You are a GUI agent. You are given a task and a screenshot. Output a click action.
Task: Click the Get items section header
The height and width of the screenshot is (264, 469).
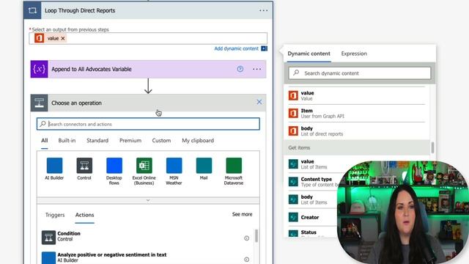tap(358, 147)
